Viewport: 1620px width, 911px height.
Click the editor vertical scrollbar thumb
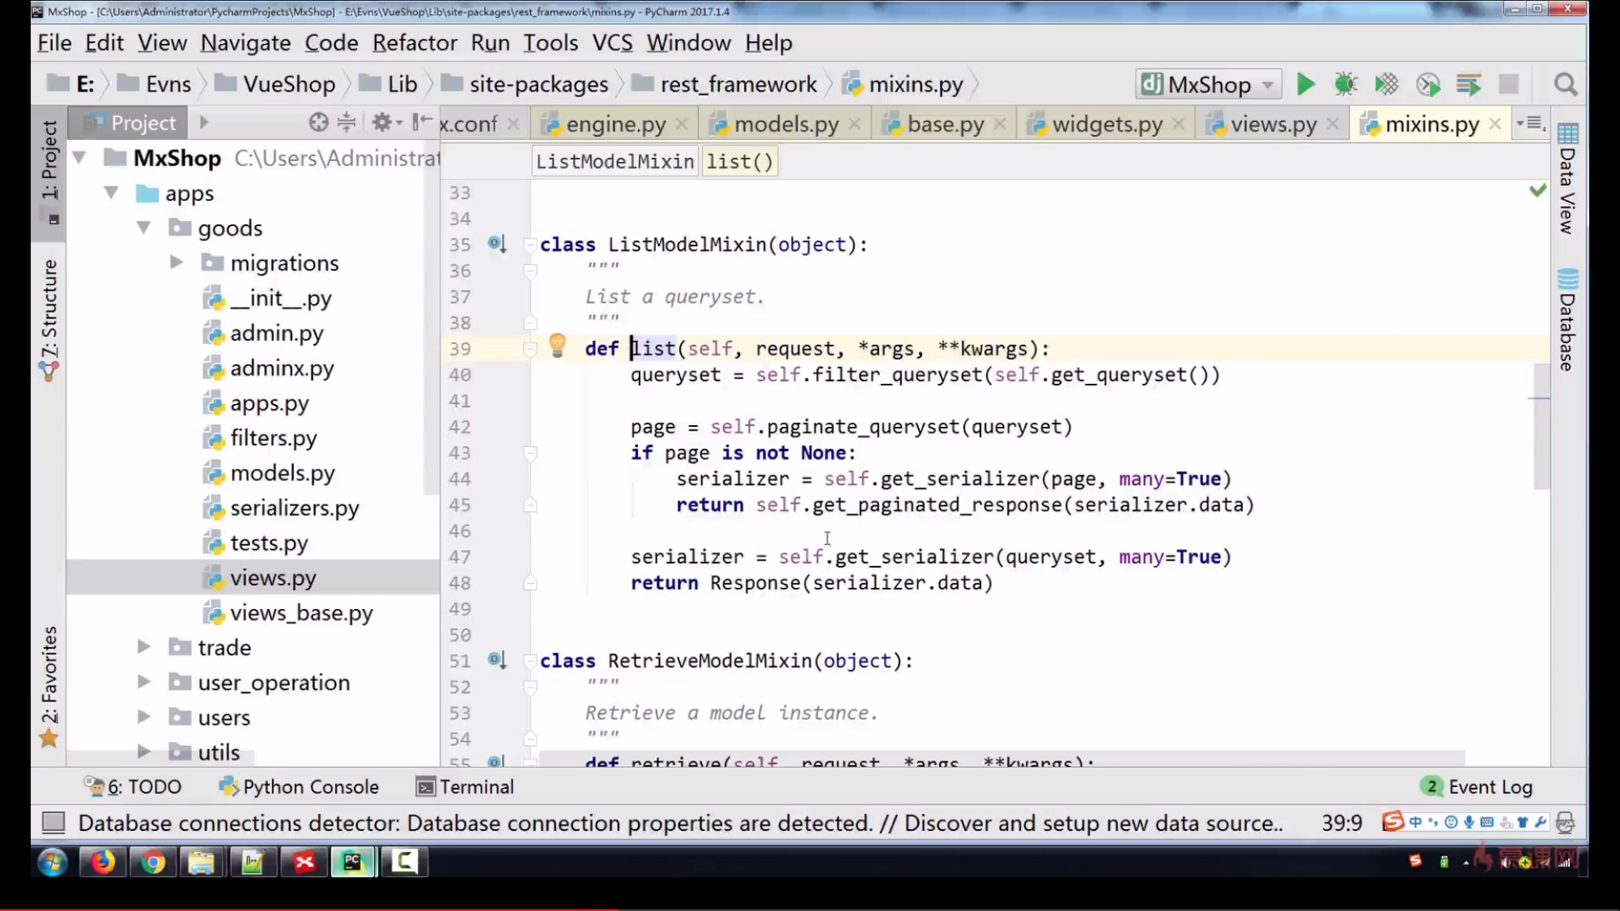click(x=1541, y=427)
